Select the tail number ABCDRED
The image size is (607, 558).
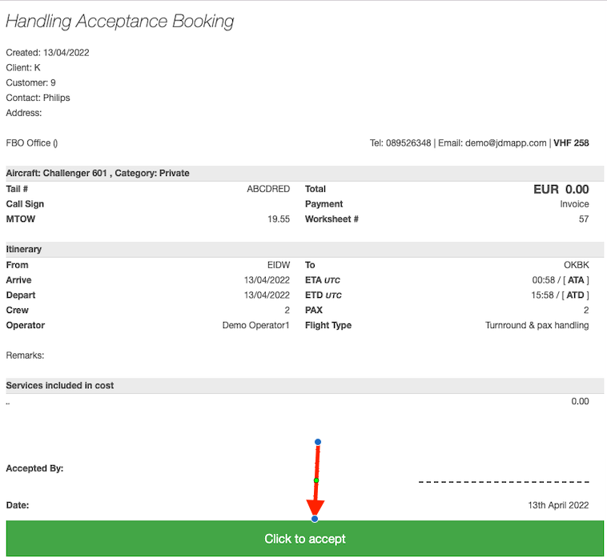pos(268,190)
